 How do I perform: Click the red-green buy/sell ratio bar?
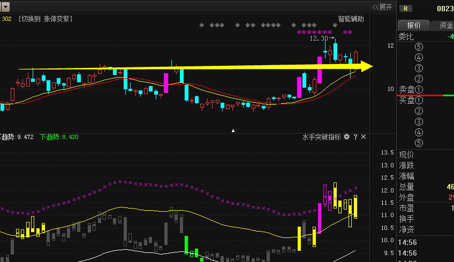pyautogui.click(x=425, y=95)
